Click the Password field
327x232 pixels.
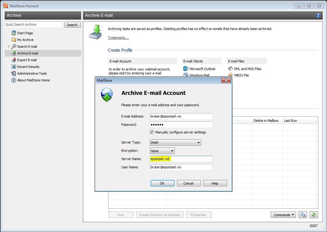coord(181,125)
